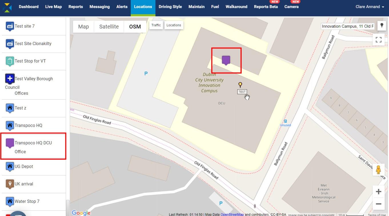
Task: Click the Google logo on the map
Action: click(81, 213)
